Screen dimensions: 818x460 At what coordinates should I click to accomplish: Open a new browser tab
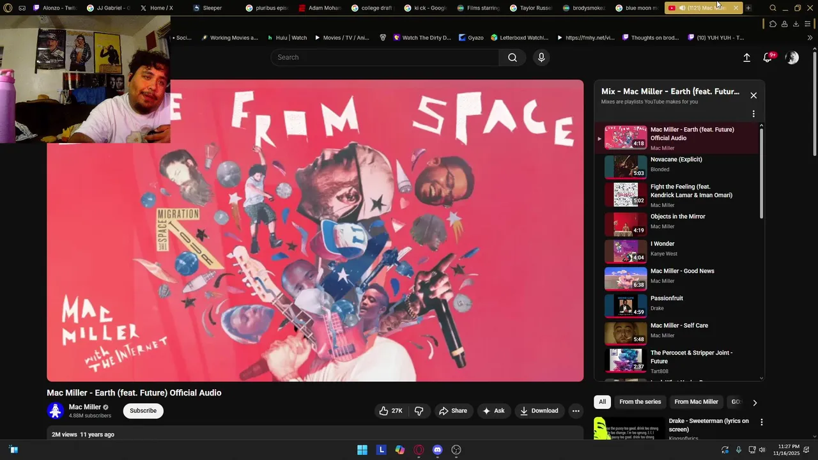[x=748, y=8]
